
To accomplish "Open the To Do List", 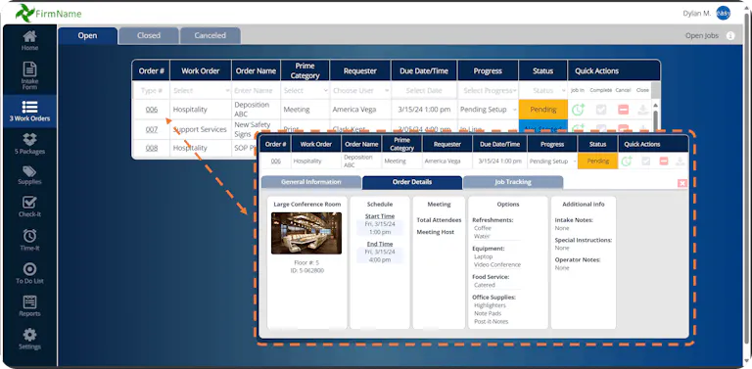I will (x=29, y=273).
